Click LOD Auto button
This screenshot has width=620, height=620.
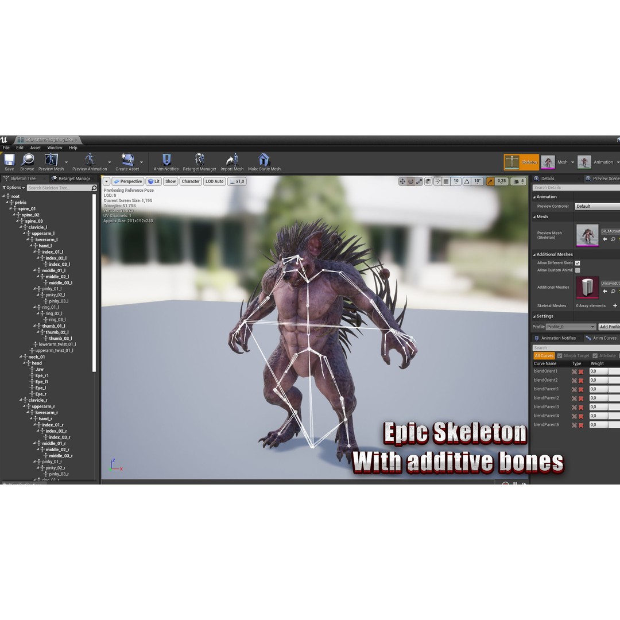click(x=214, y=181)
